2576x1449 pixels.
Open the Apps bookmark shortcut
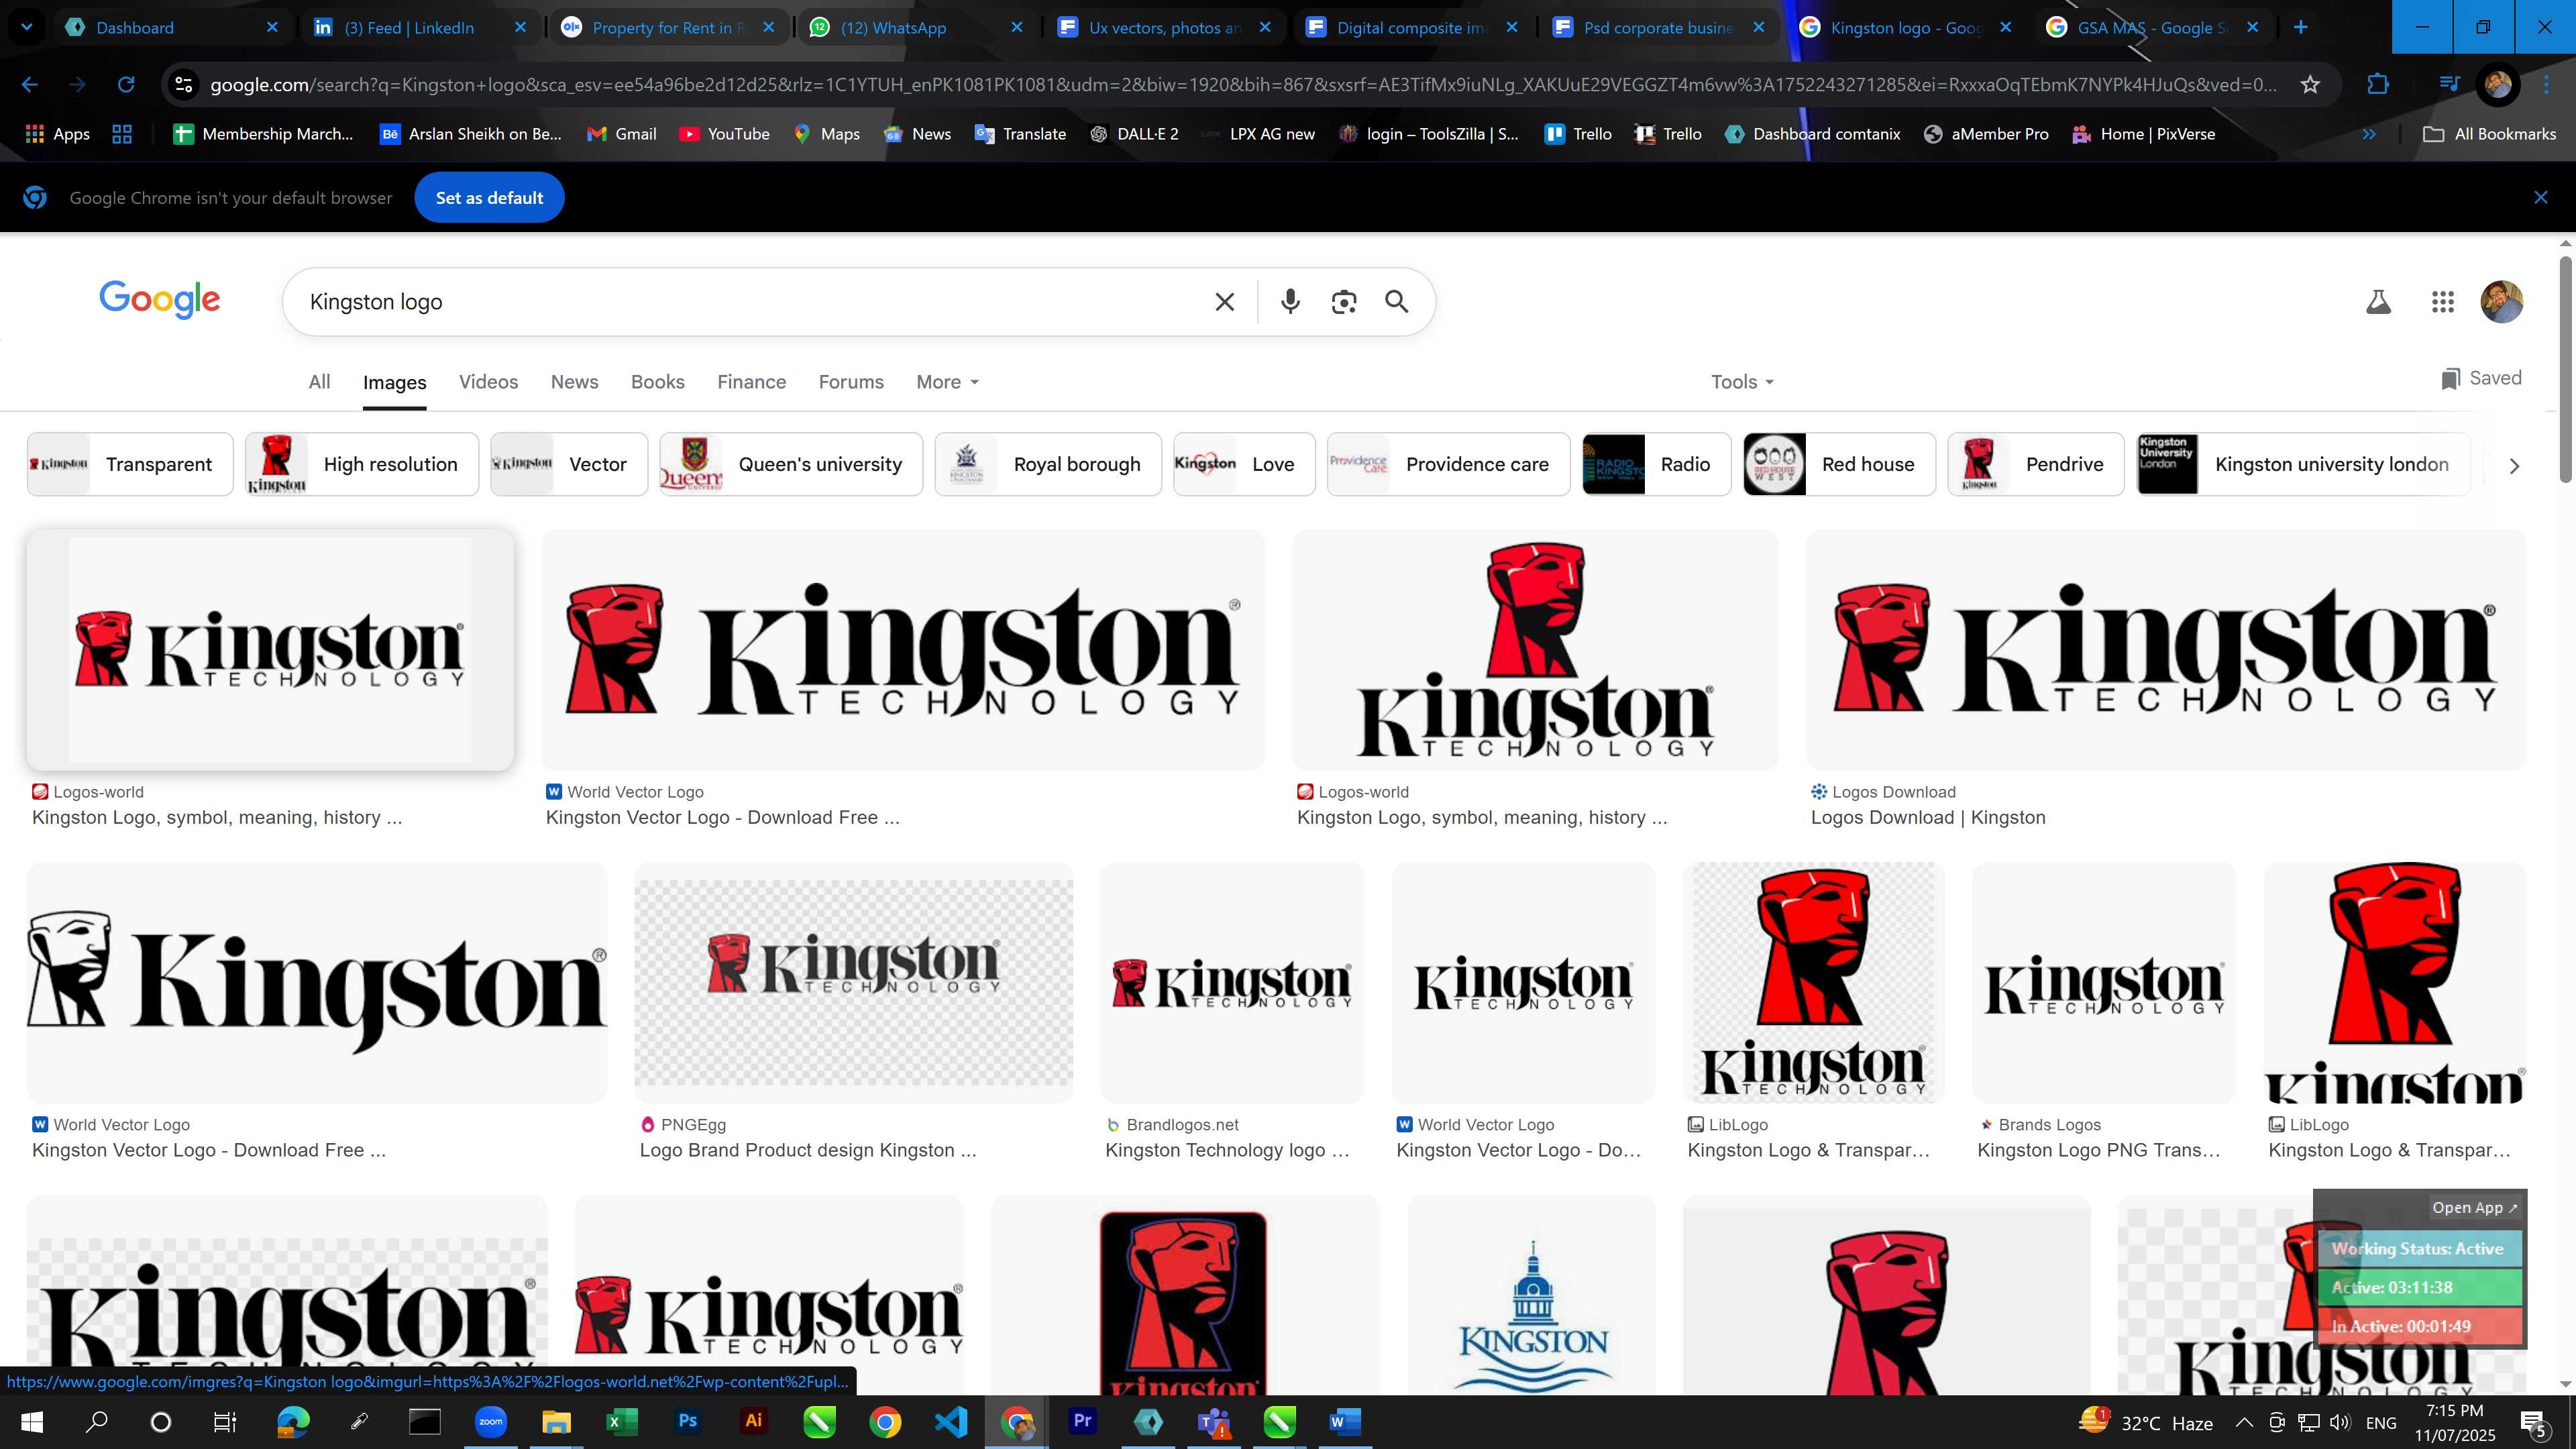tap(57, 134)
